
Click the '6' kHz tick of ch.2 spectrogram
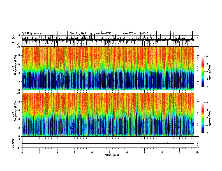19,110
